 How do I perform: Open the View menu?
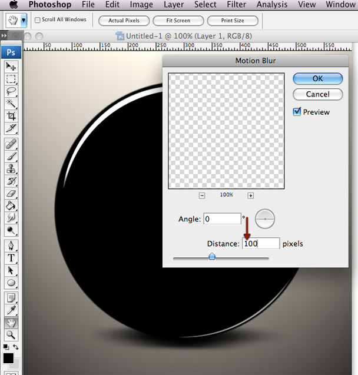click(307, 4)
